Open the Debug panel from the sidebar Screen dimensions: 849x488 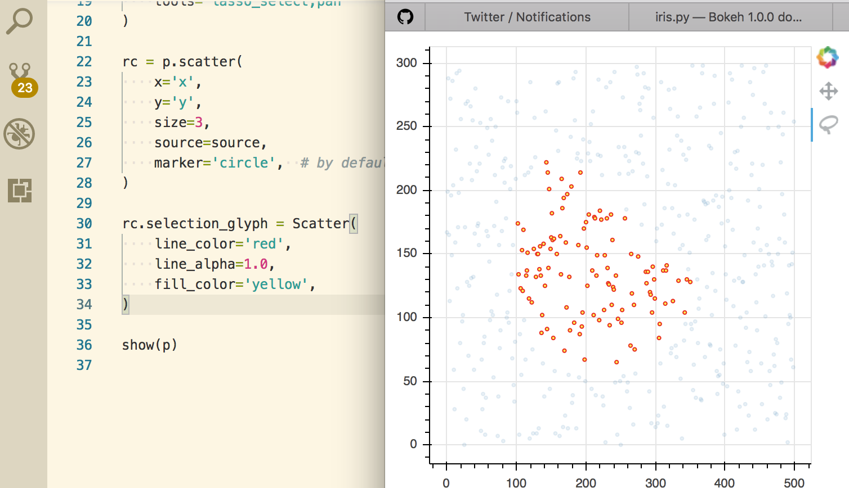pos(20,134)
